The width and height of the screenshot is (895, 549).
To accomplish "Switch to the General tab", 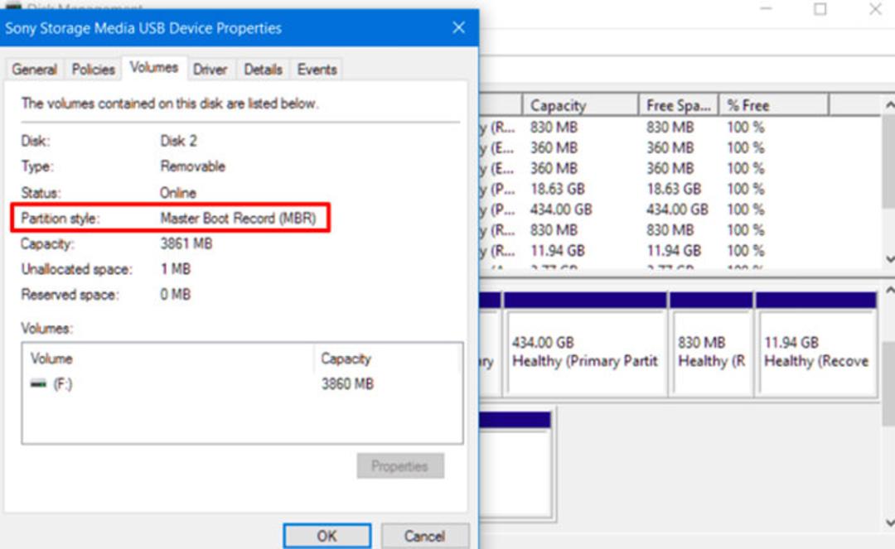I will point(34,70).
